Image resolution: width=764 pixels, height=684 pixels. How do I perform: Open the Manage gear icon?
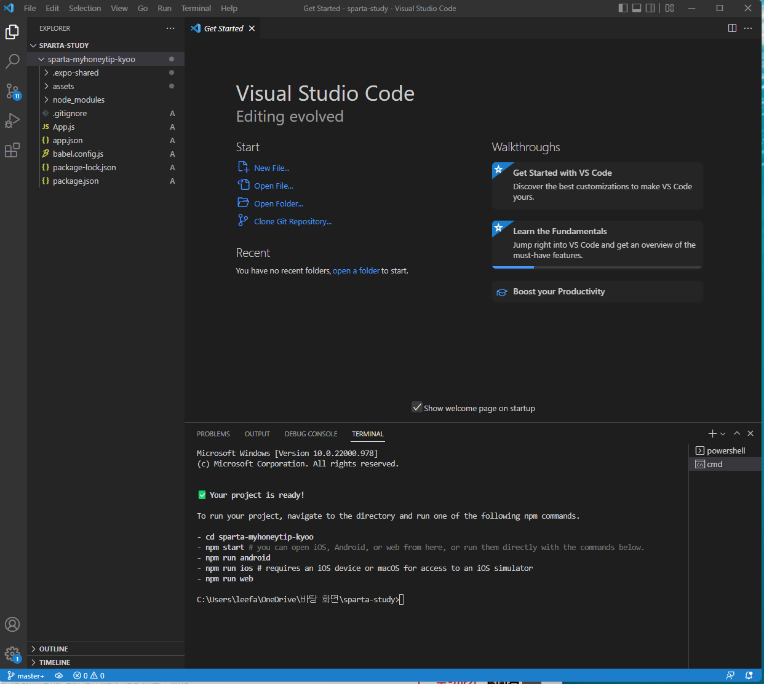[12, 654]
